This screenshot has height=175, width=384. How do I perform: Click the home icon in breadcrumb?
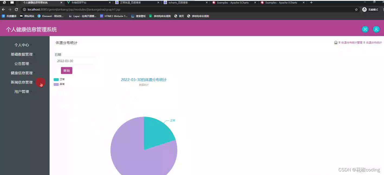click(x=336, y=43)
